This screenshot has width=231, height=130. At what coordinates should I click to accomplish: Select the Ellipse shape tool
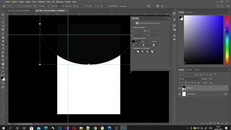(x=3, y=60)
